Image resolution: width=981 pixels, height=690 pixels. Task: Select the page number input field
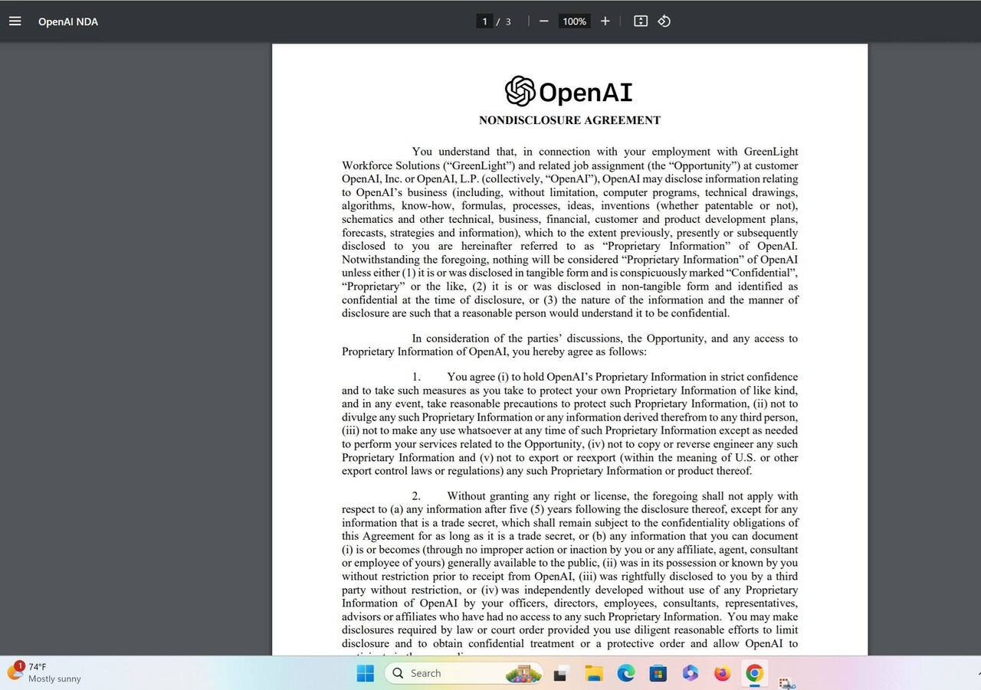pyautogui.click(x=484, y=21)
